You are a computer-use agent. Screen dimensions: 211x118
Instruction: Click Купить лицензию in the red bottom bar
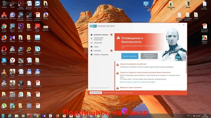pyautogui.click(x=96, y=92)
